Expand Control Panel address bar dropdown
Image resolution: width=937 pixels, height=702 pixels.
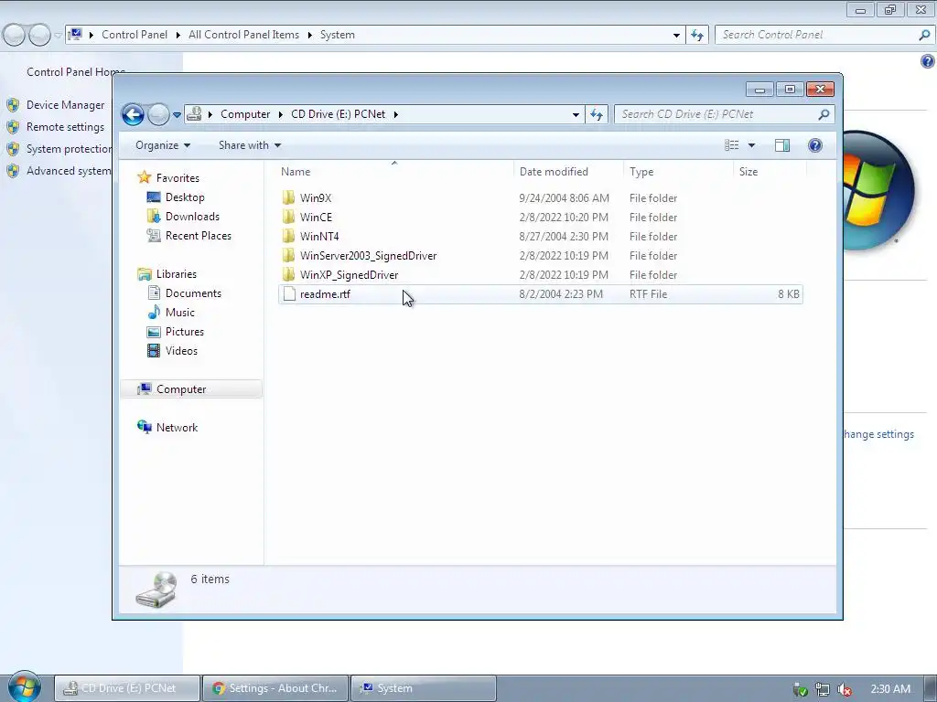coord(676,36)
